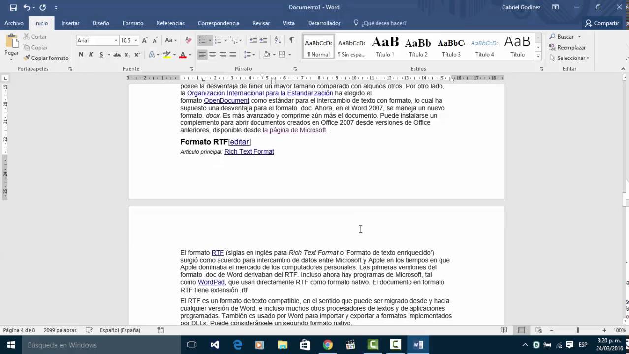Clear all formatting eraser icon

point(188,40)
